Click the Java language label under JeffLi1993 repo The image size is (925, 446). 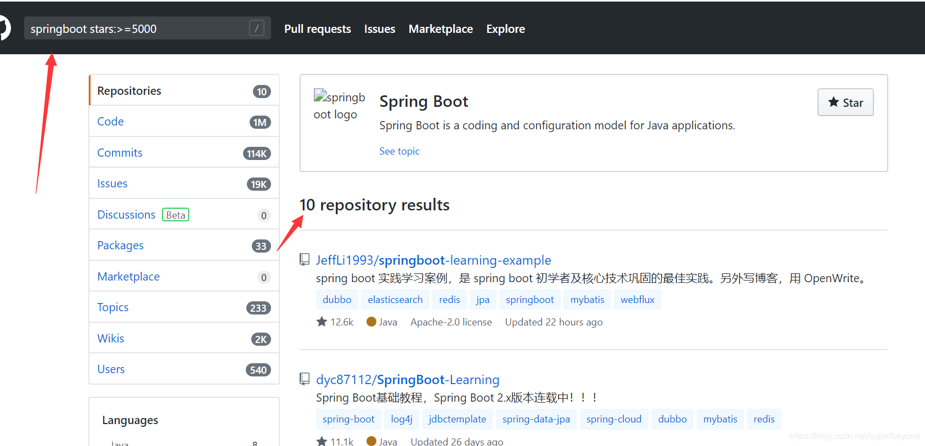[388, 322]
